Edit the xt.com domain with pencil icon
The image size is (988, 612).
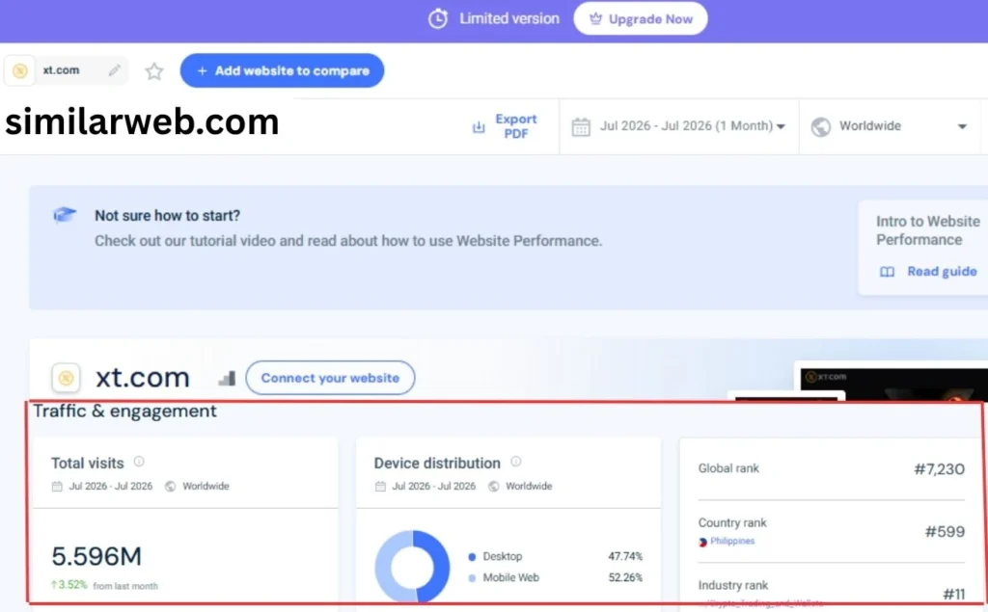pos(114,70)
